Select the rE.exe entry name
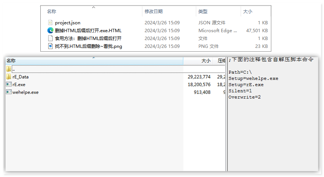324x177 pixels. (x=19, y=85)
